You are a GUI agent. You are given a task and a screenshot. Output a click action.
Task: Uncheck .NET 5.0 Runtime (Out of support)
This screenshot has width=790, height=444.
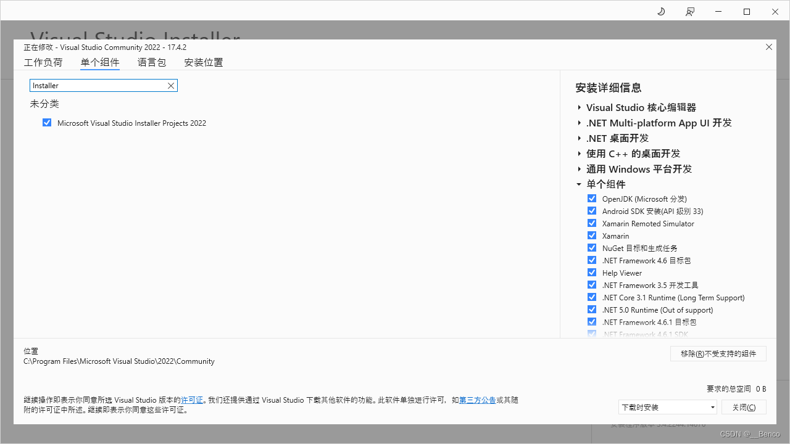pyautogui.click(x=591, y=309)
